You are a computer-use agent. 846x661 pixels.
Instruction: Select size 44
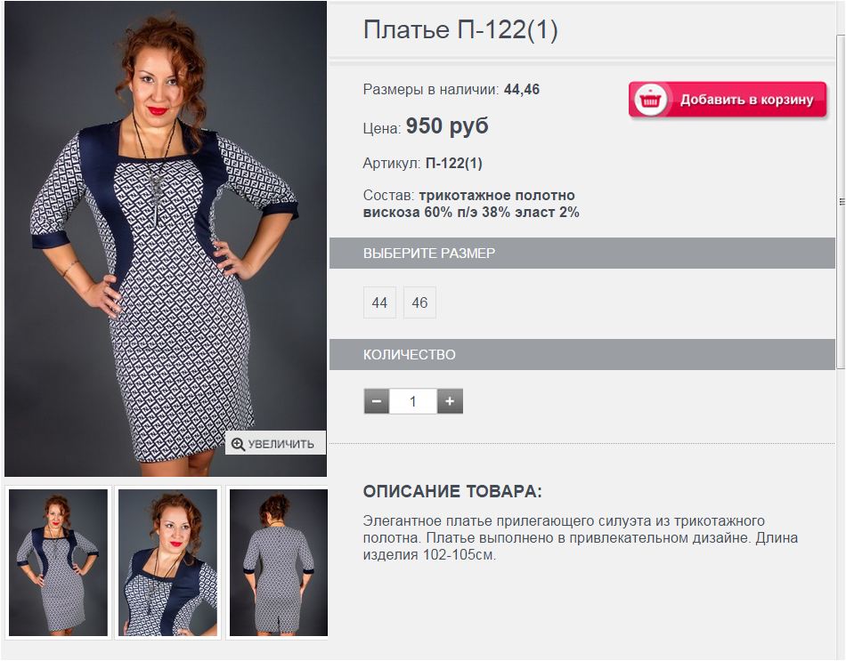pyautogui.click(x=379, y=302)
